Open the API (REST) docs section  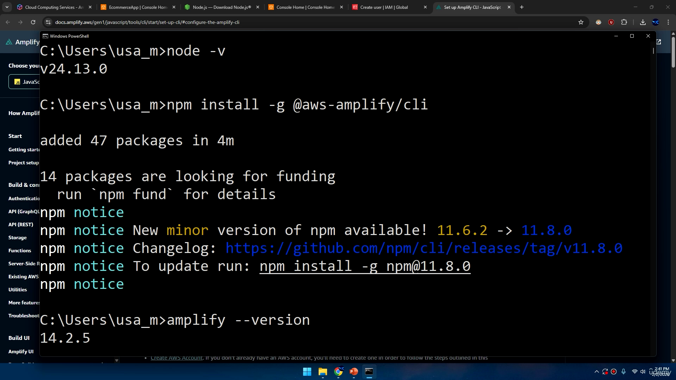(x=21, y=224)
